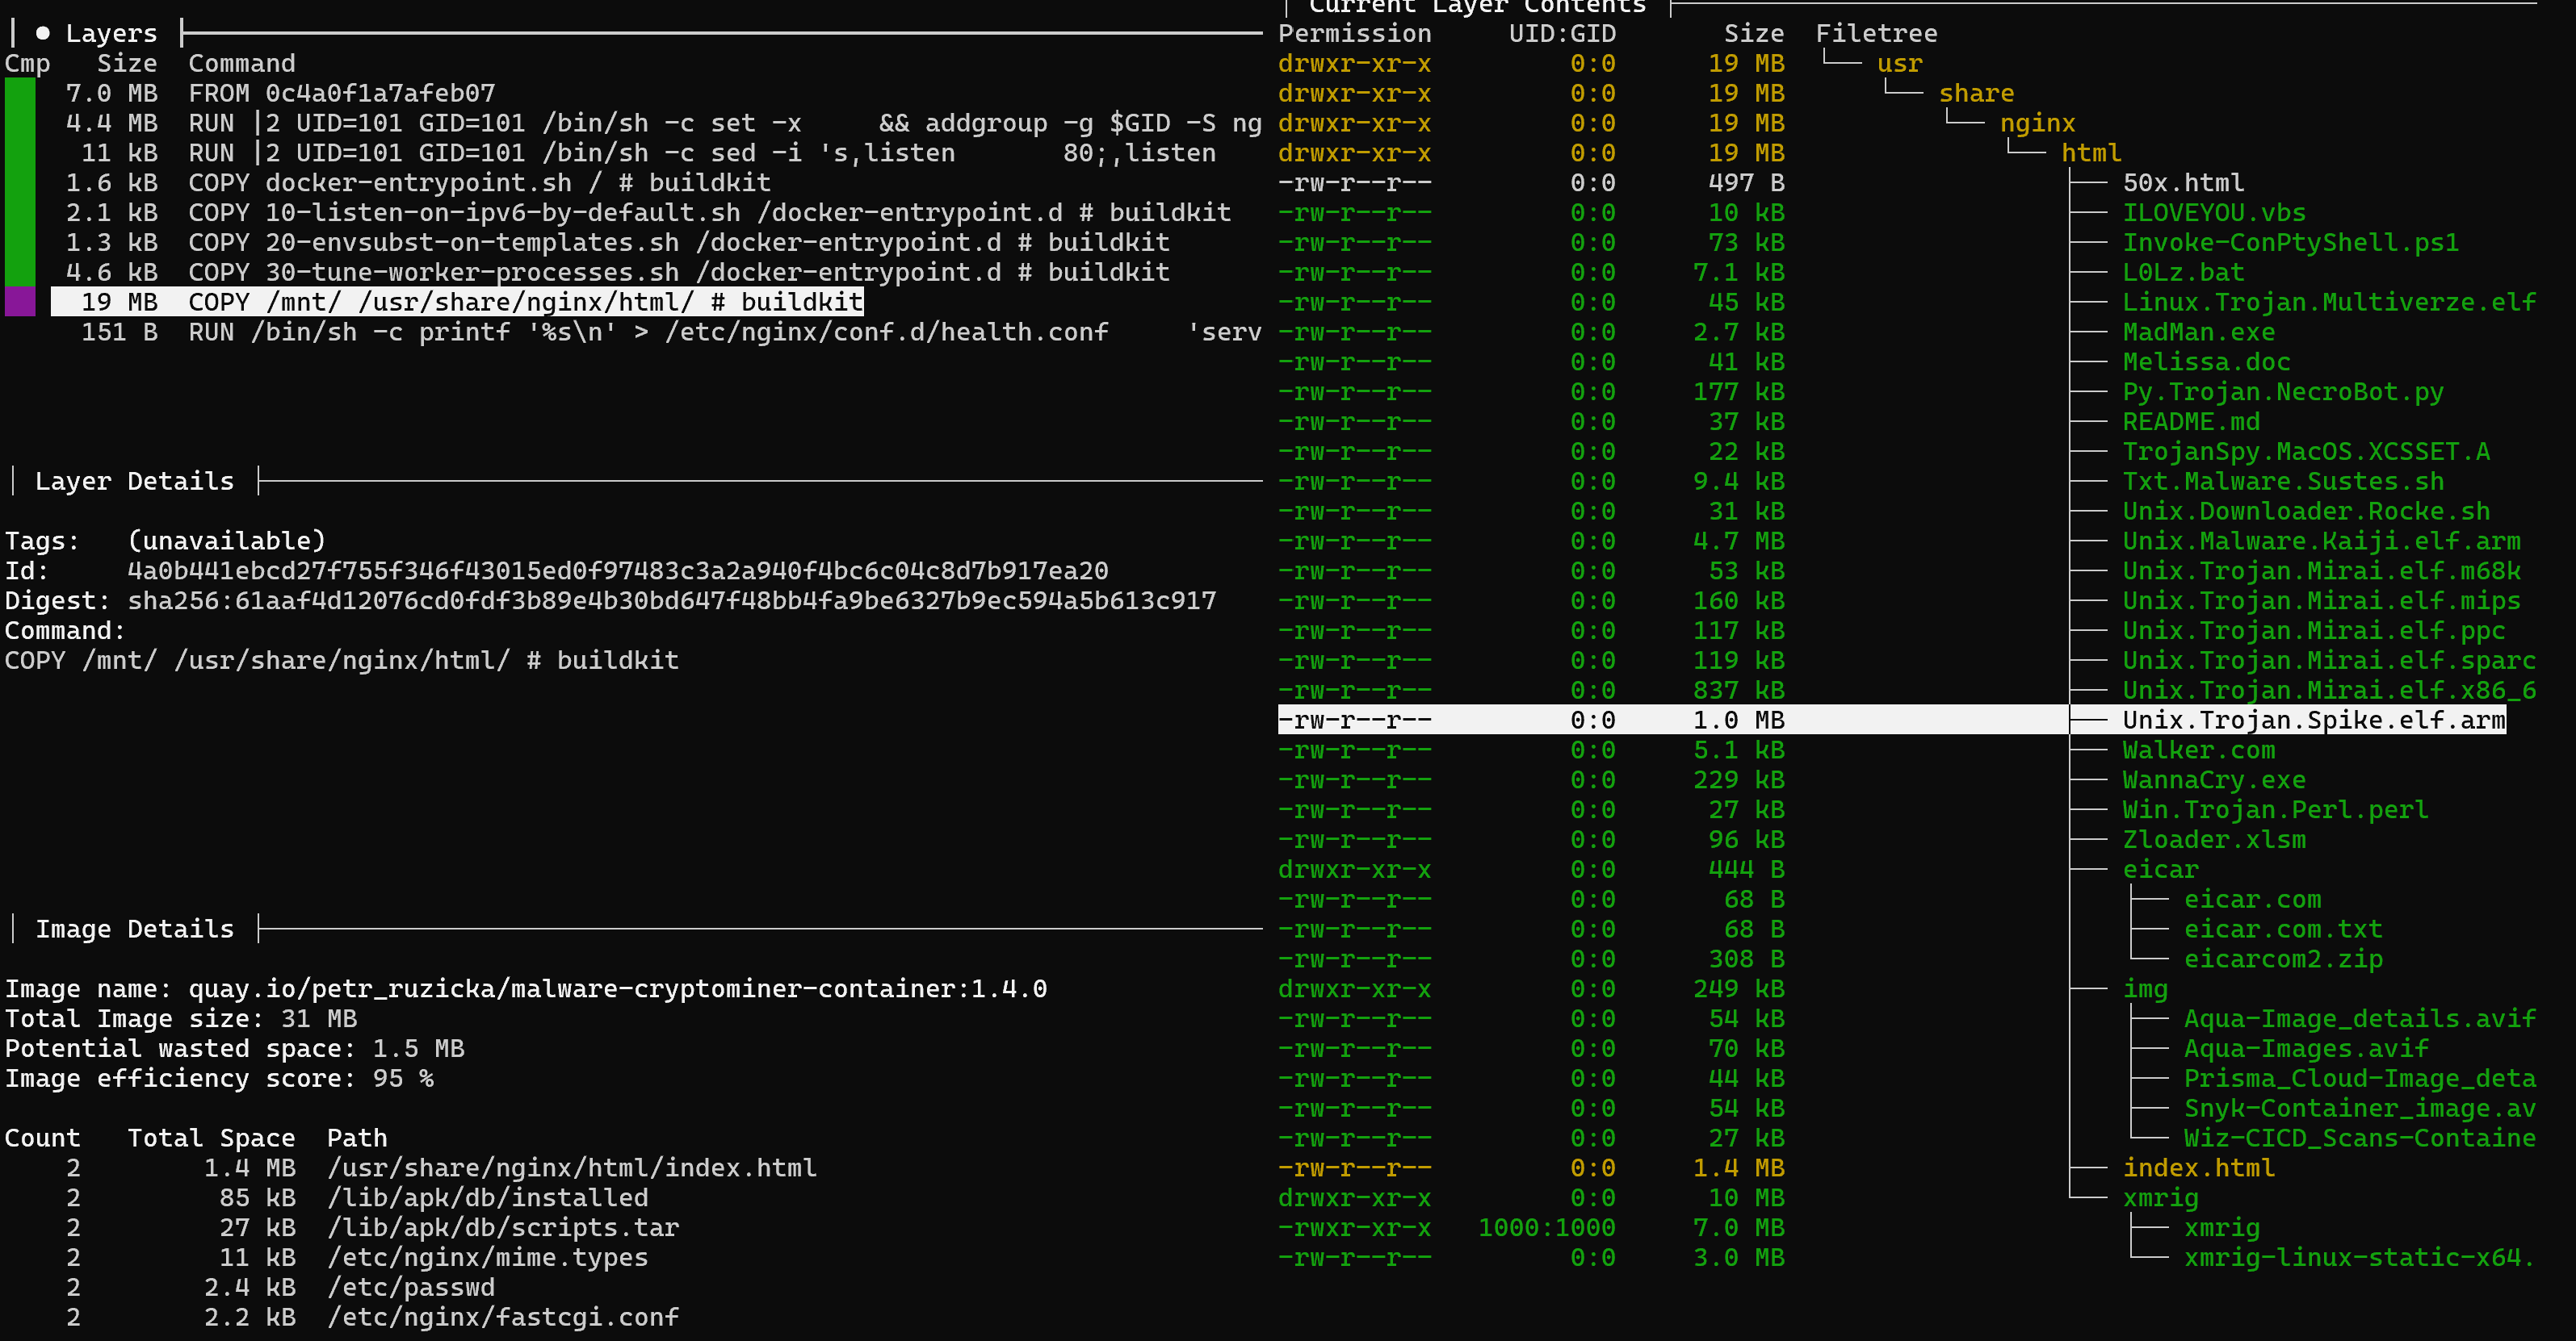Select xmrig-linux-static-x64 file

coord(2360,1257)
